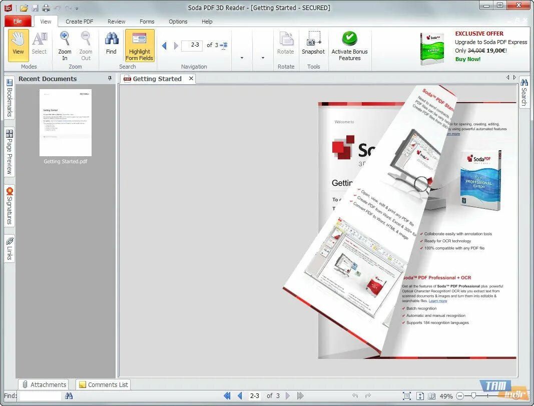Switch to the Help tab
Screen dimensions: 534x406
coord(207,22)
